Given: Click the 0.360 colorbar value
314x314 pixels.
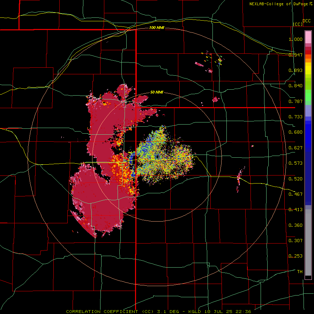Looking at the screenshot, I should point(296,225).
